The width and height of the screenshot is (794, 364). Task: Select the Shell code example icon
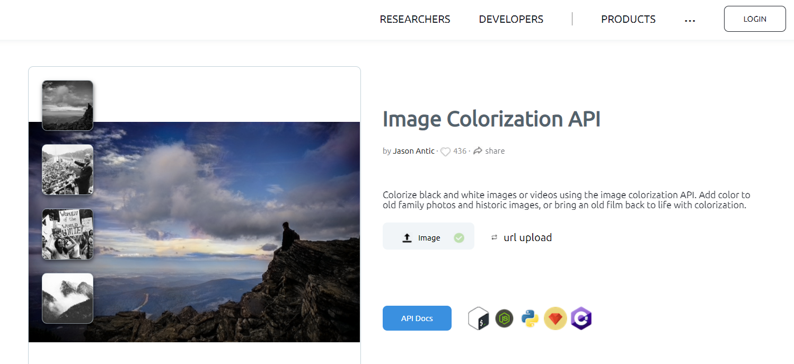(478, 318)
